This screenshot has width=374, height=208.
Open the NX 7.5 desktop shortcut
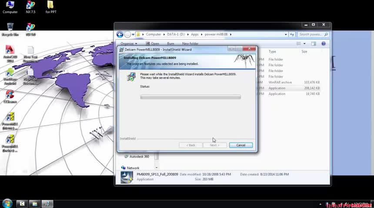tap(30, 7)
